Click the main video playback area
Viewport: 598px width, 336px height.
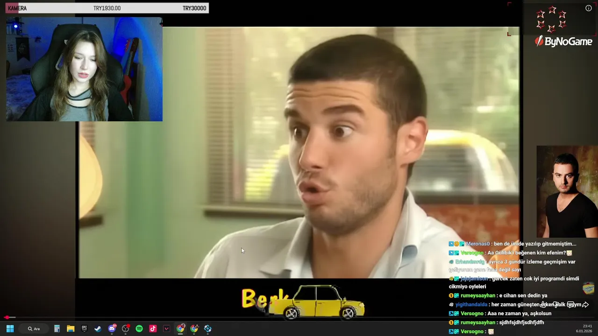299,153
